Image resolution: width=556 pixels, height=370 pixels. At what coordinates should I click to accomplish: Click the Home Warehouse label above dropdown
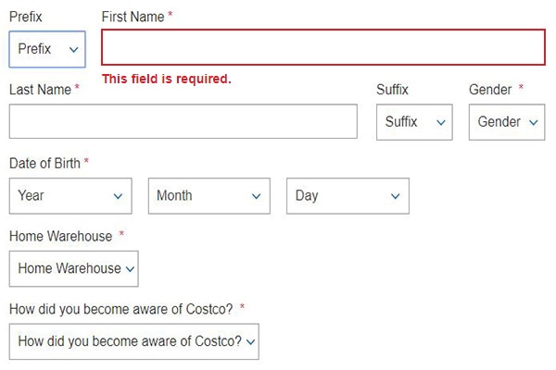point(60,236)
